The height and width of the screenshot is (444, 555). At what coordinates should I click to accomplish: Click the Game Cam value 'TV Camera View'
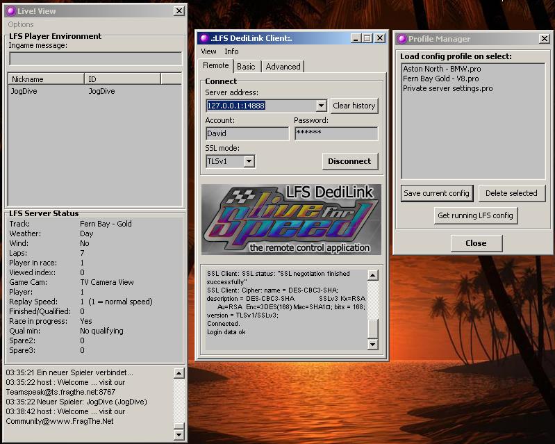(107, 282)
